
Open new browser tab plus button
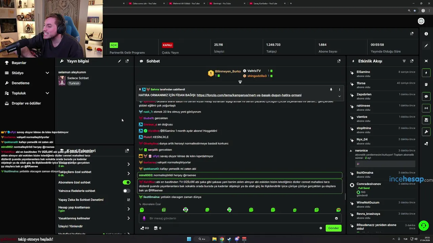click(291, 3)
